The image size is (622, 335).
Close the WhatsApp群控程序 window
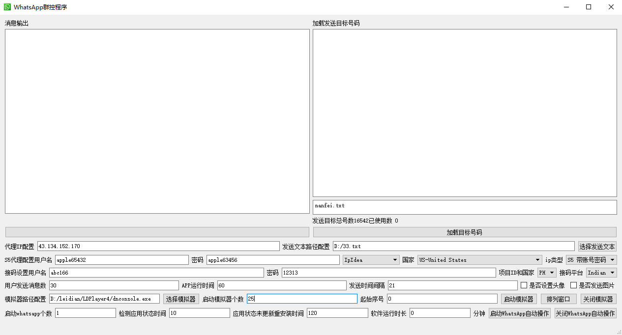pos(611,7)
